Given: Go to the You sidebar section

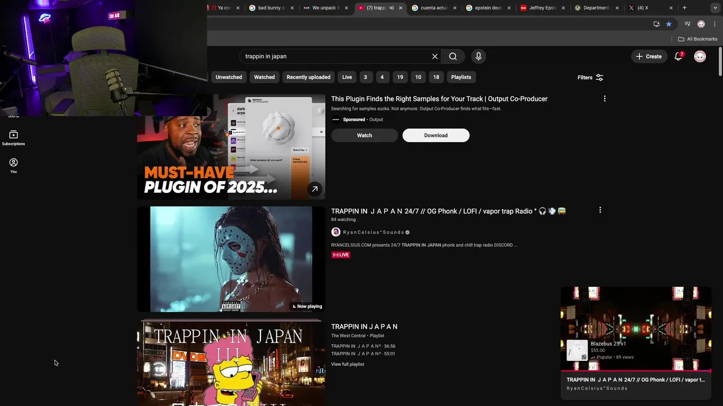Looking at the screenshot, I should (x=14, y=166).
